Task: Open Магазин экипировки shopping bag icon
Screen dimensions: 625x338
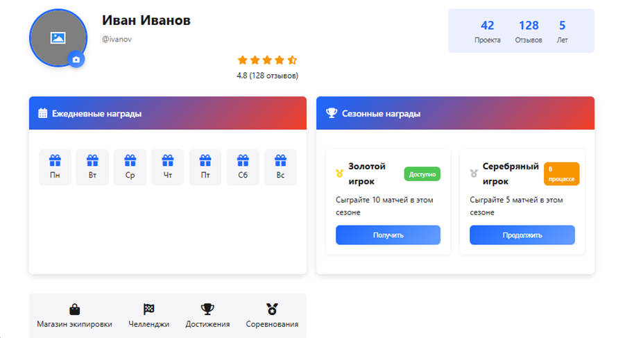Action: [x=74, y=310]
